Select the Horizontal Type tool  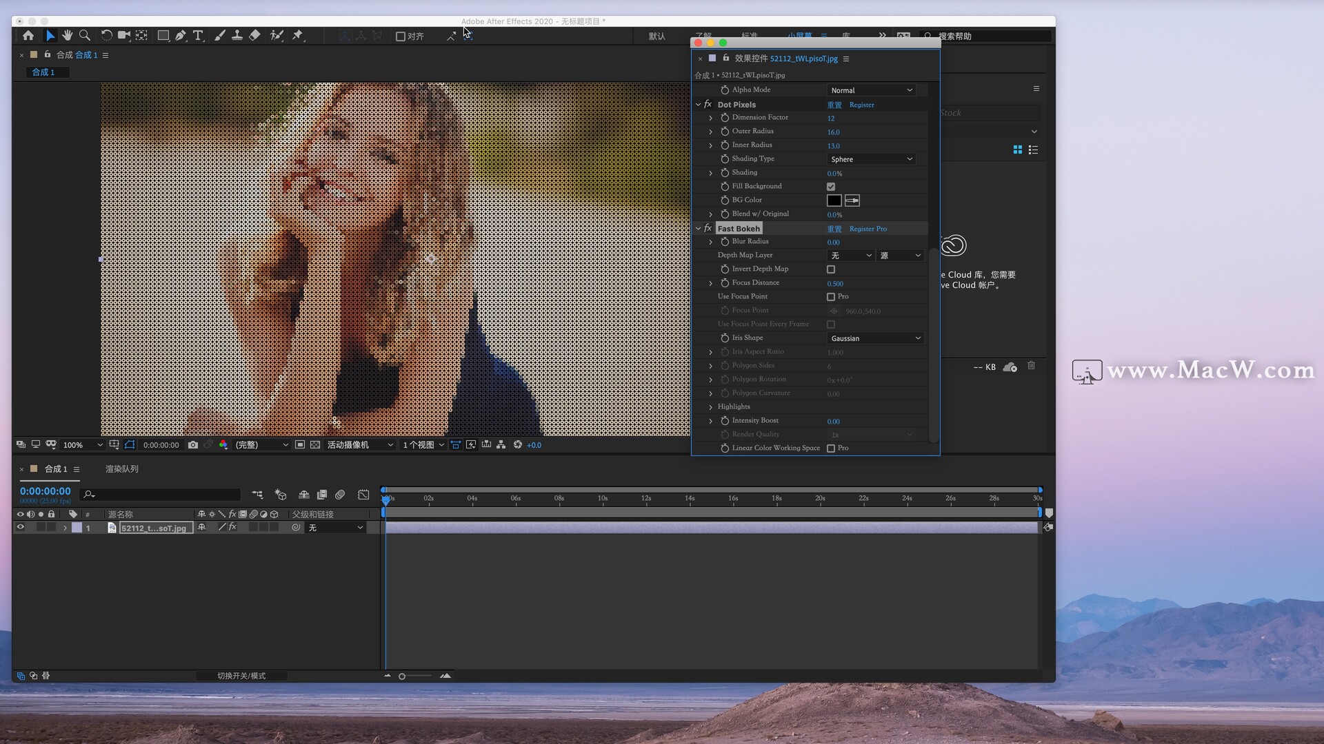(199, 35)
